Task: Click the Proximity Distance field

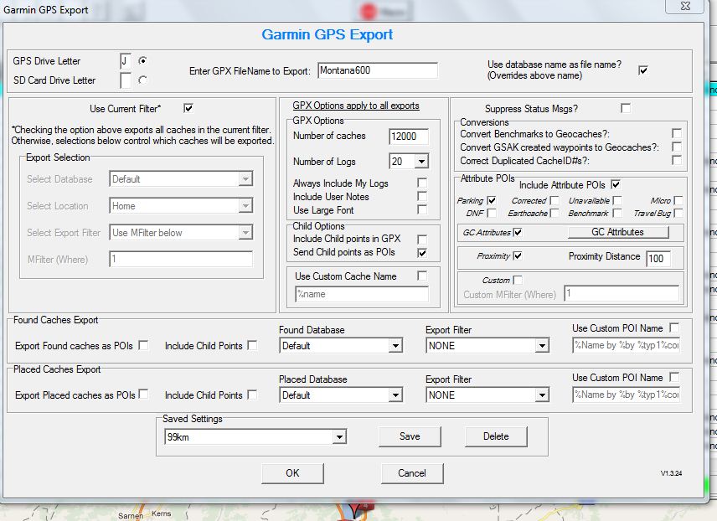Action: point(658,259)
